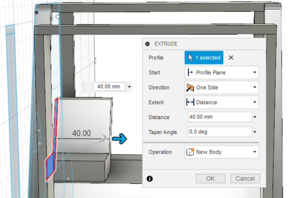Confirm the extrude with OK
The image size is (290, 198).
(x=210, y=179)
